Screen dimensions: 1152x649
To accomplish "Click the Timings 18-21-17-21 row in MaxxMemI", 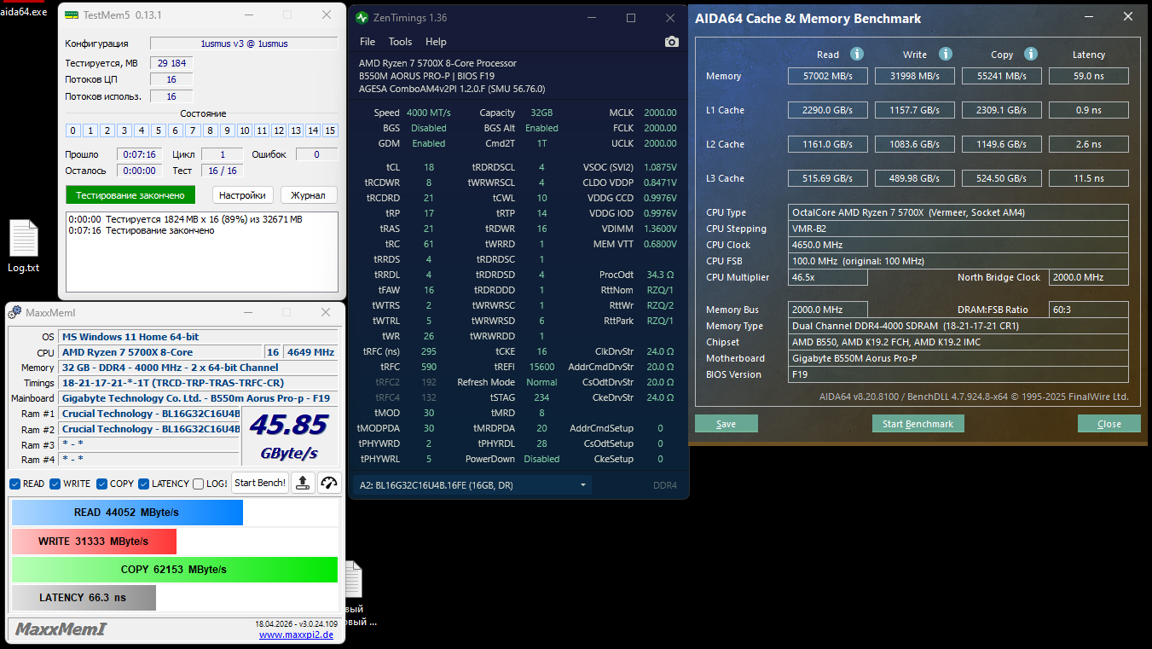I will (198, 383).
